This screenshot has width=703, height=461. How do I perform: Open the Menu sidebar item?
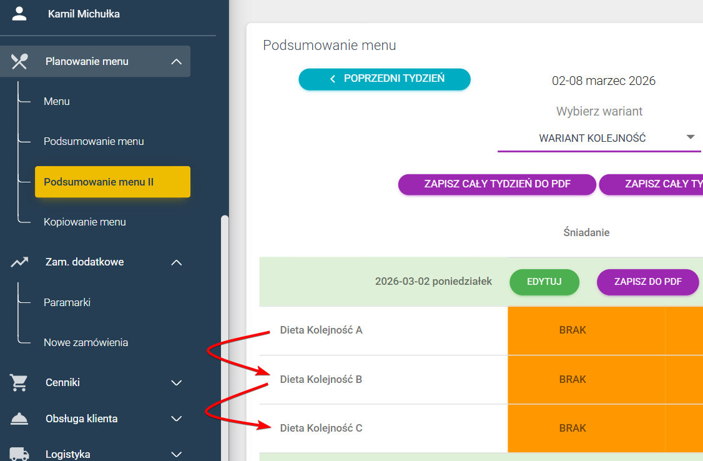pyautogui.click(x=56, y=101)
